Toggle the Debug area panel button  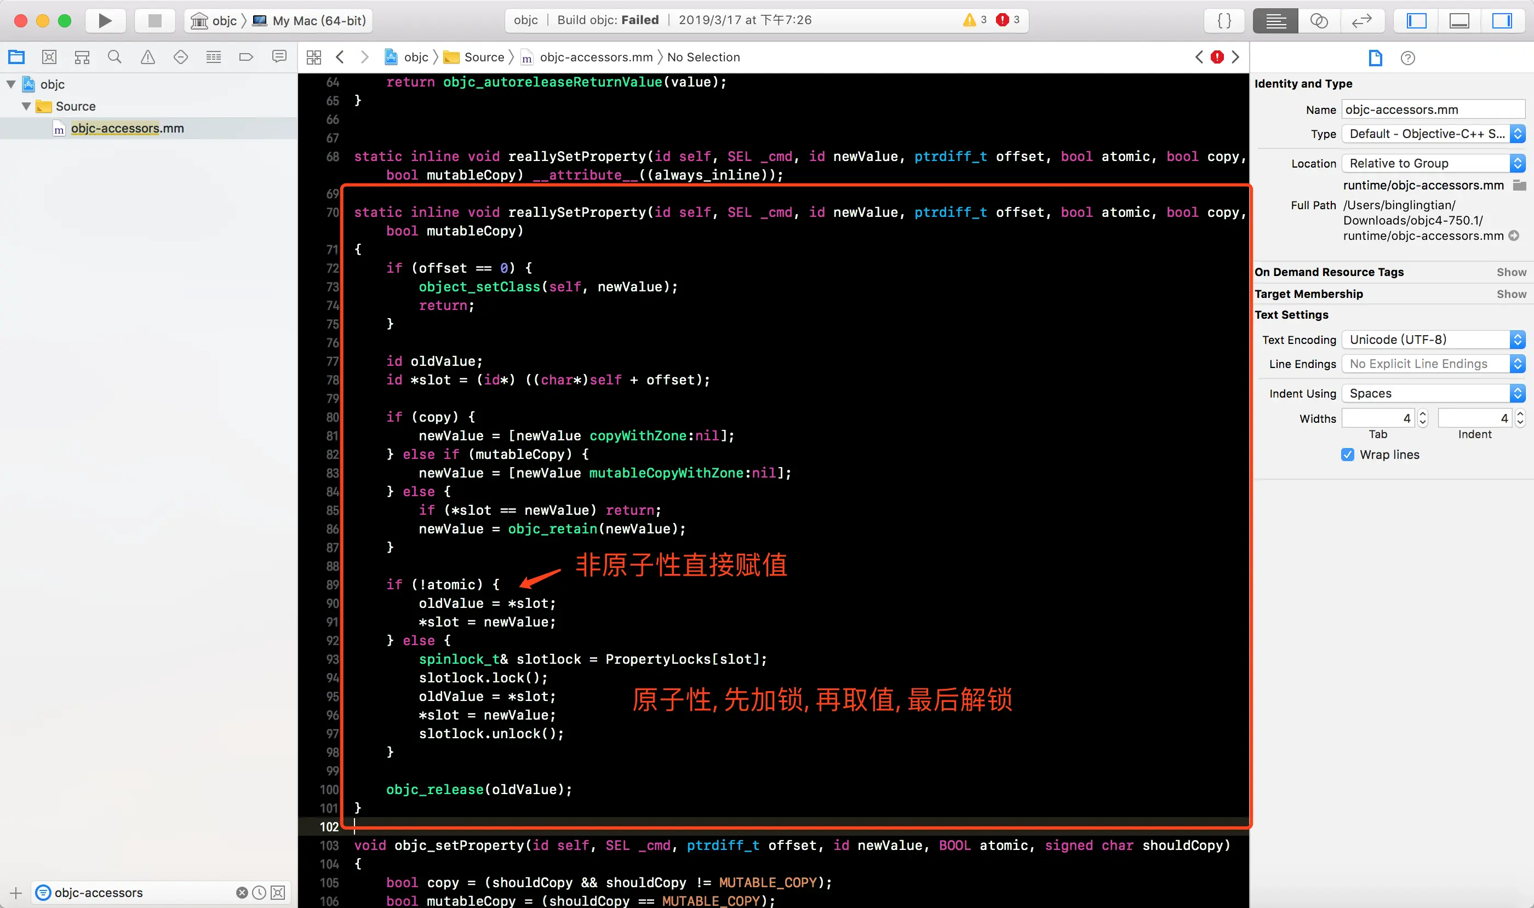1459,21
